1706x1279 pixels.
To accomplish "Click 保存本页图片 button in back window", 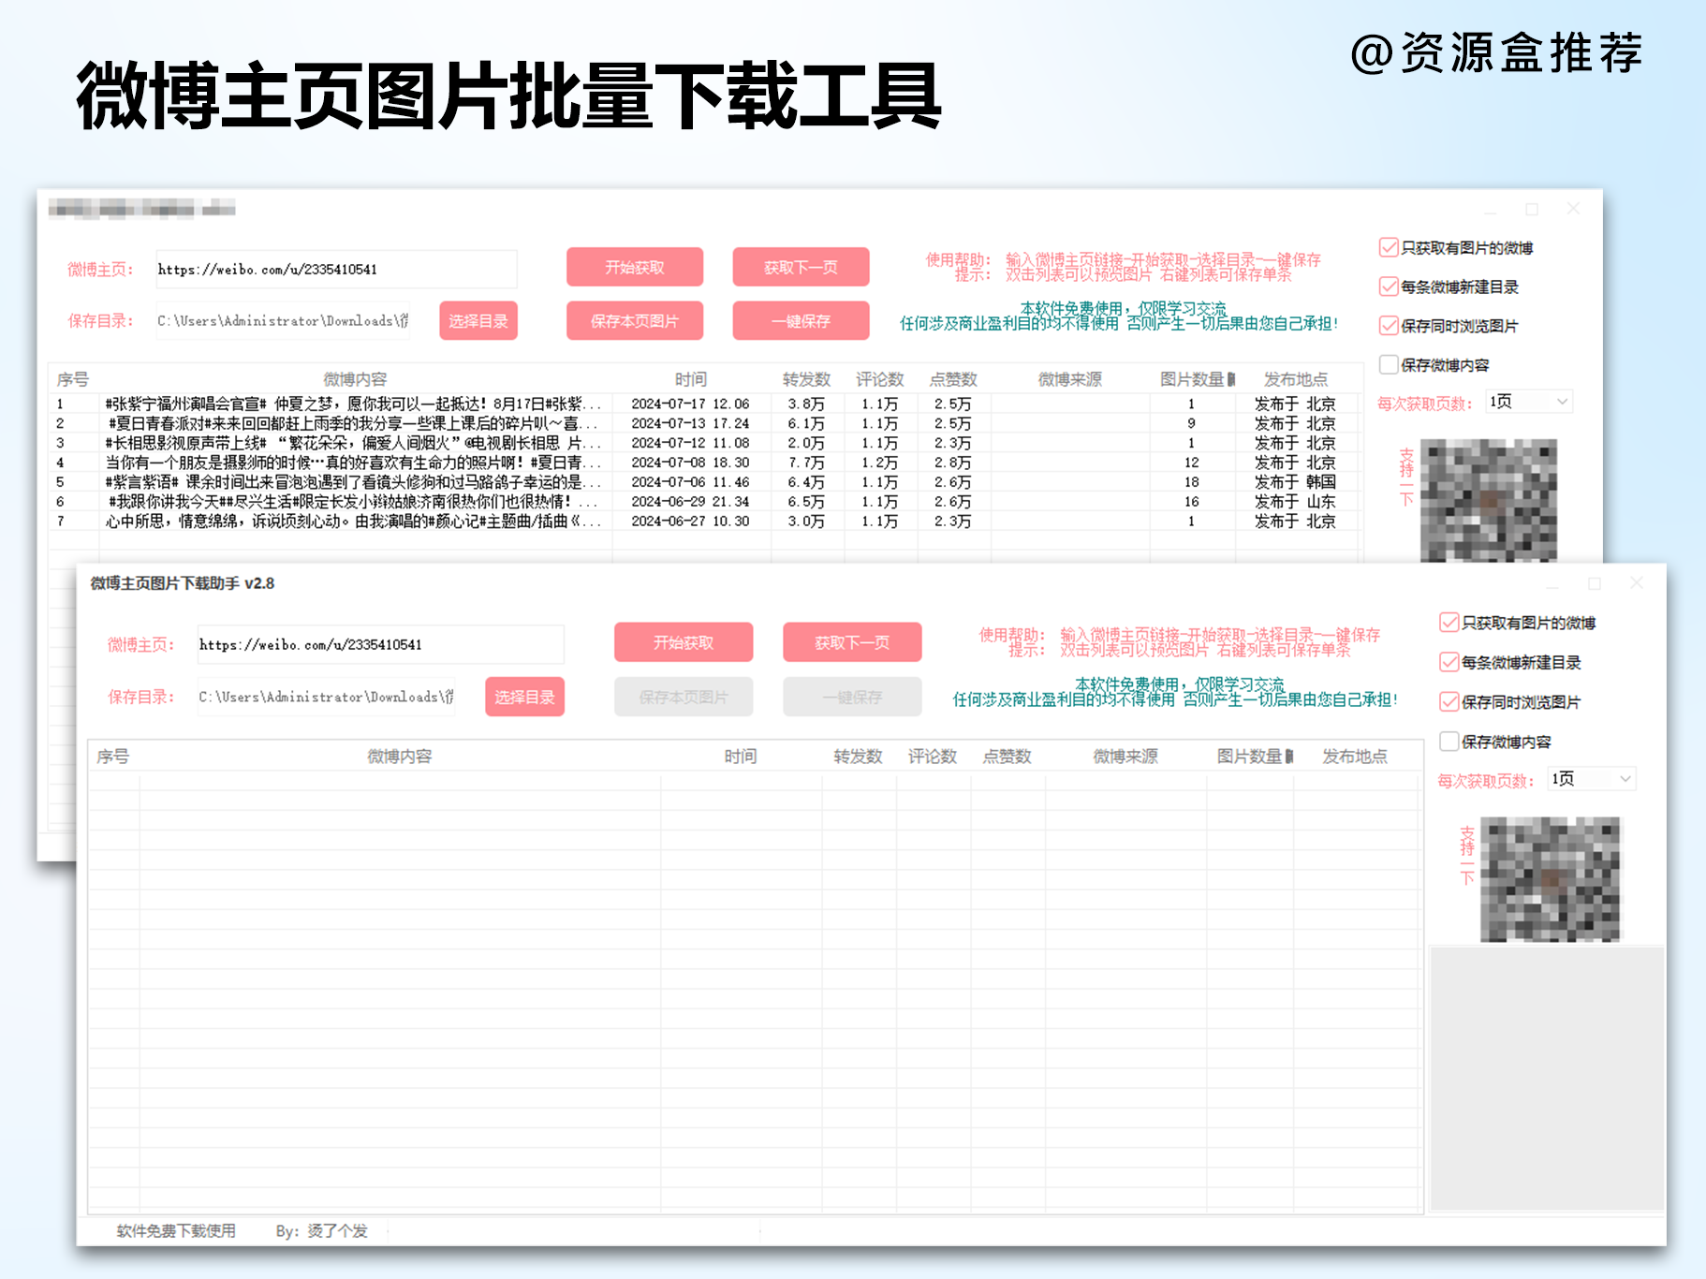I will click(x=635, y=320).
